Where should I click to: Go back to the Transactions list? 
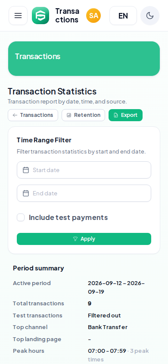33,115
